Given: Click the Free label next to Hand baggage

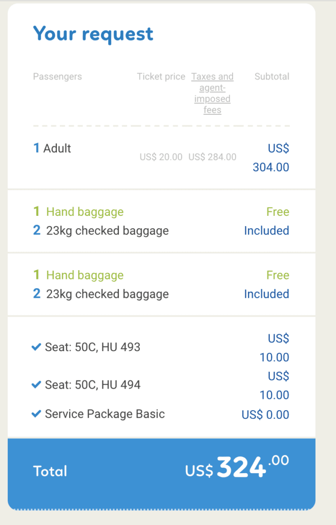Looking at the screenshot, I should tap(278, 211).
